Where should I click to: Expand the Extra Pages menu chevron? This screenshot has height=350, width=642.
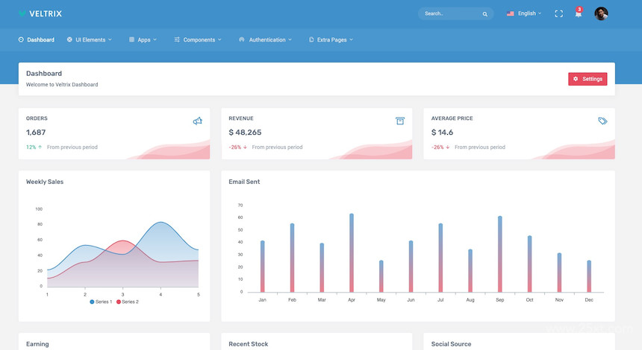point(352,39)
